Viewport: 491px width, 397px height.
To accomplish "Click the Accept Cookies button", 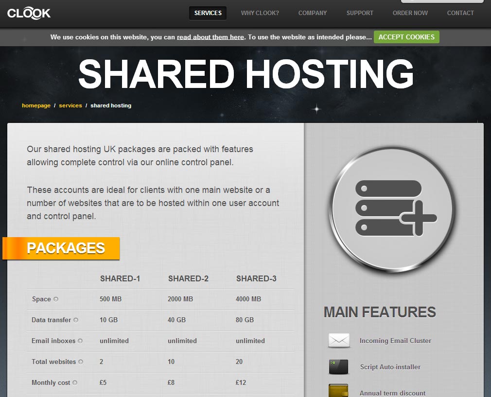I will [x=406, y=37].
